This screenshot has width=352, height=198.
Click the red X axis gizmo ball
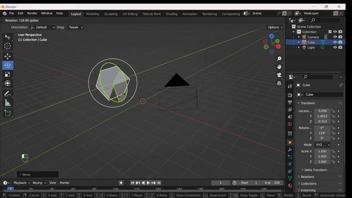[278, 46]
